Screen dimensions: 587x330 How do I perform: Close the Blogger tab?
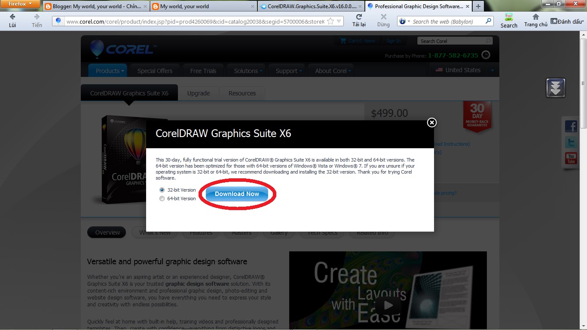(145, 7)
